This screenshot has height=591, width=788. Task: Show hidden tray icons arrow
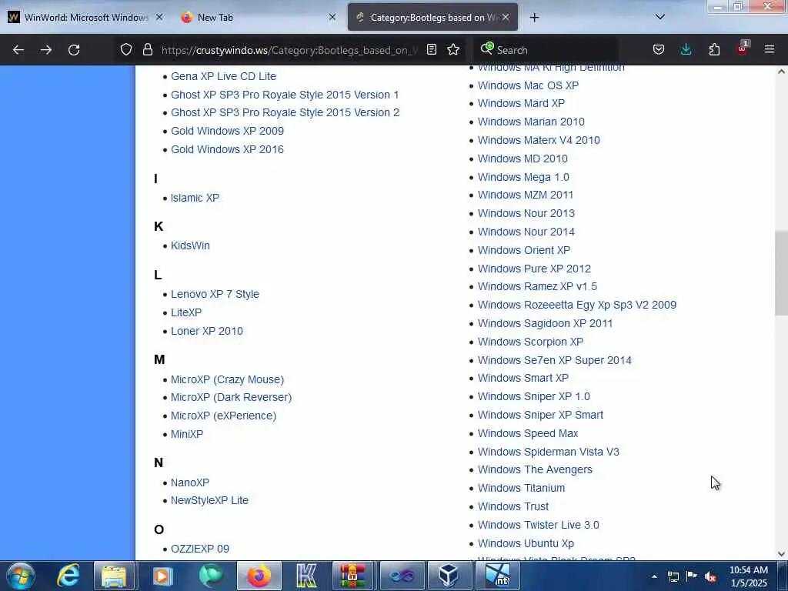pos(654,576)
